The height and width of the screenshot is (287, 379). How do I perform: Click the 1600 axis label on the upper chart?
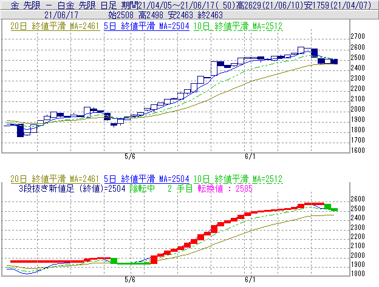tap(358, 150)
